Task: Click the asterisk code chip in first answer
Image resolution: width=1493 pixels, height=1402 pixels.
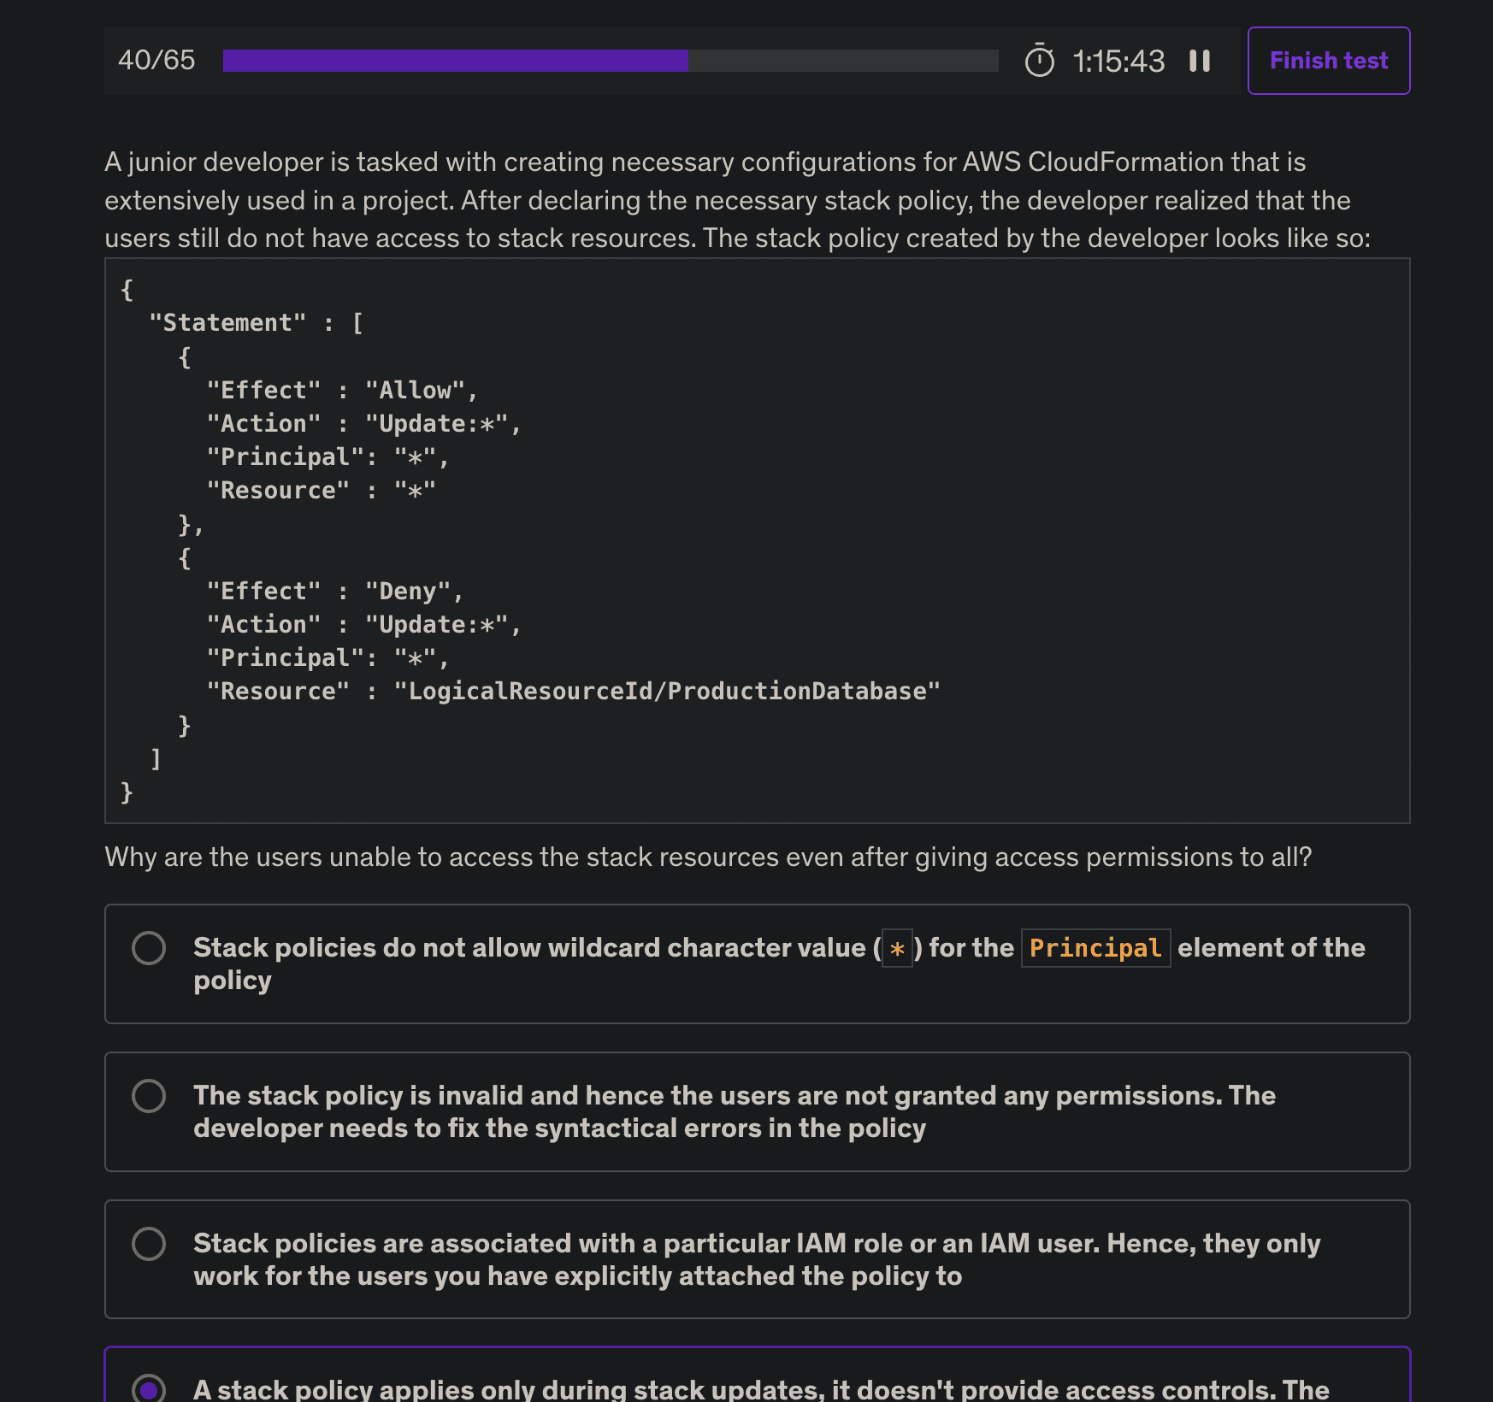Action: click(x=897, y=949)
